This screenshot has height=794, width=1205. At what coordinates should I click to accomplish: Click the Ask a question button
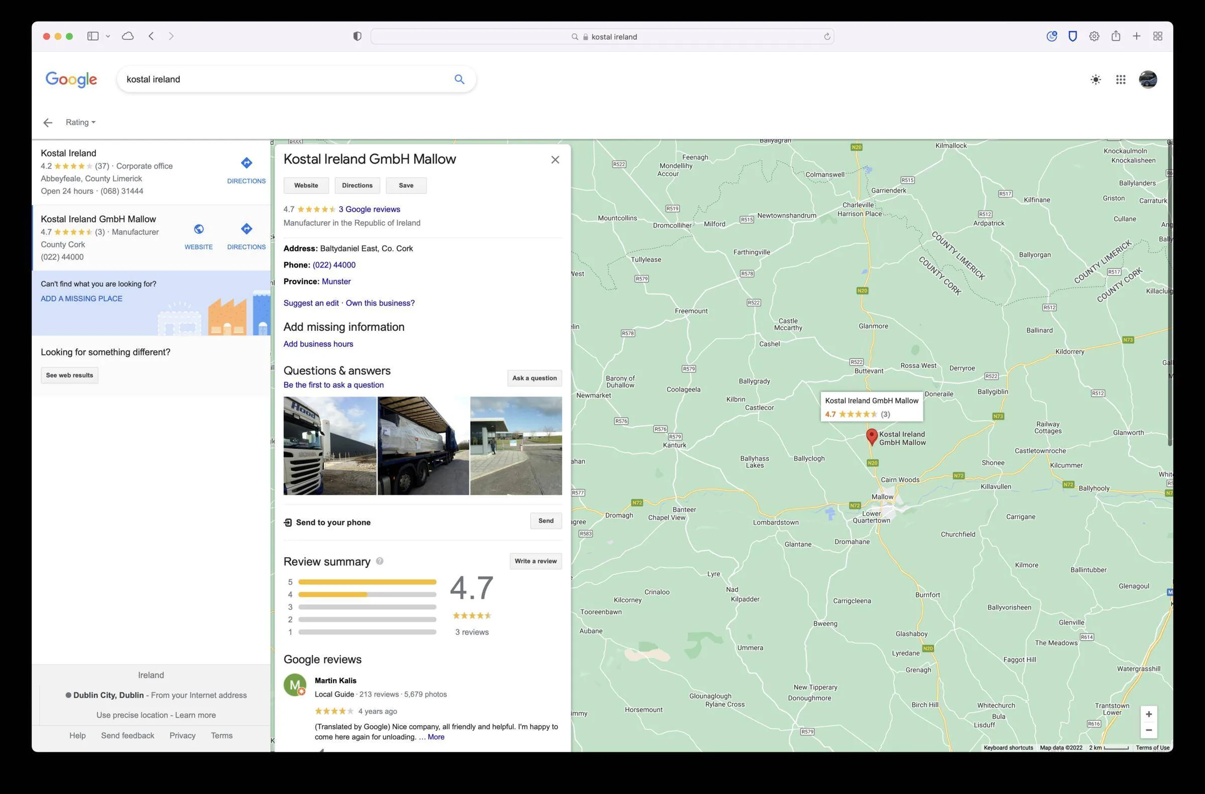coord(534,378)
